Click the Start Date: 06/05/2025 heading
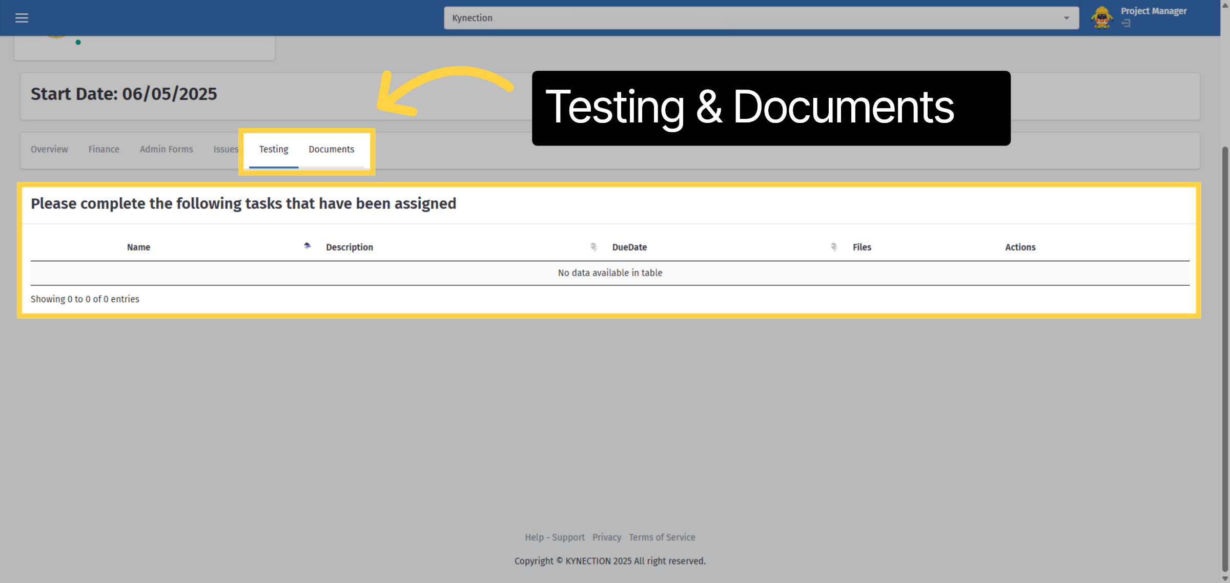1230x583 pixels. pyautogui.click(x=124, y=94)
